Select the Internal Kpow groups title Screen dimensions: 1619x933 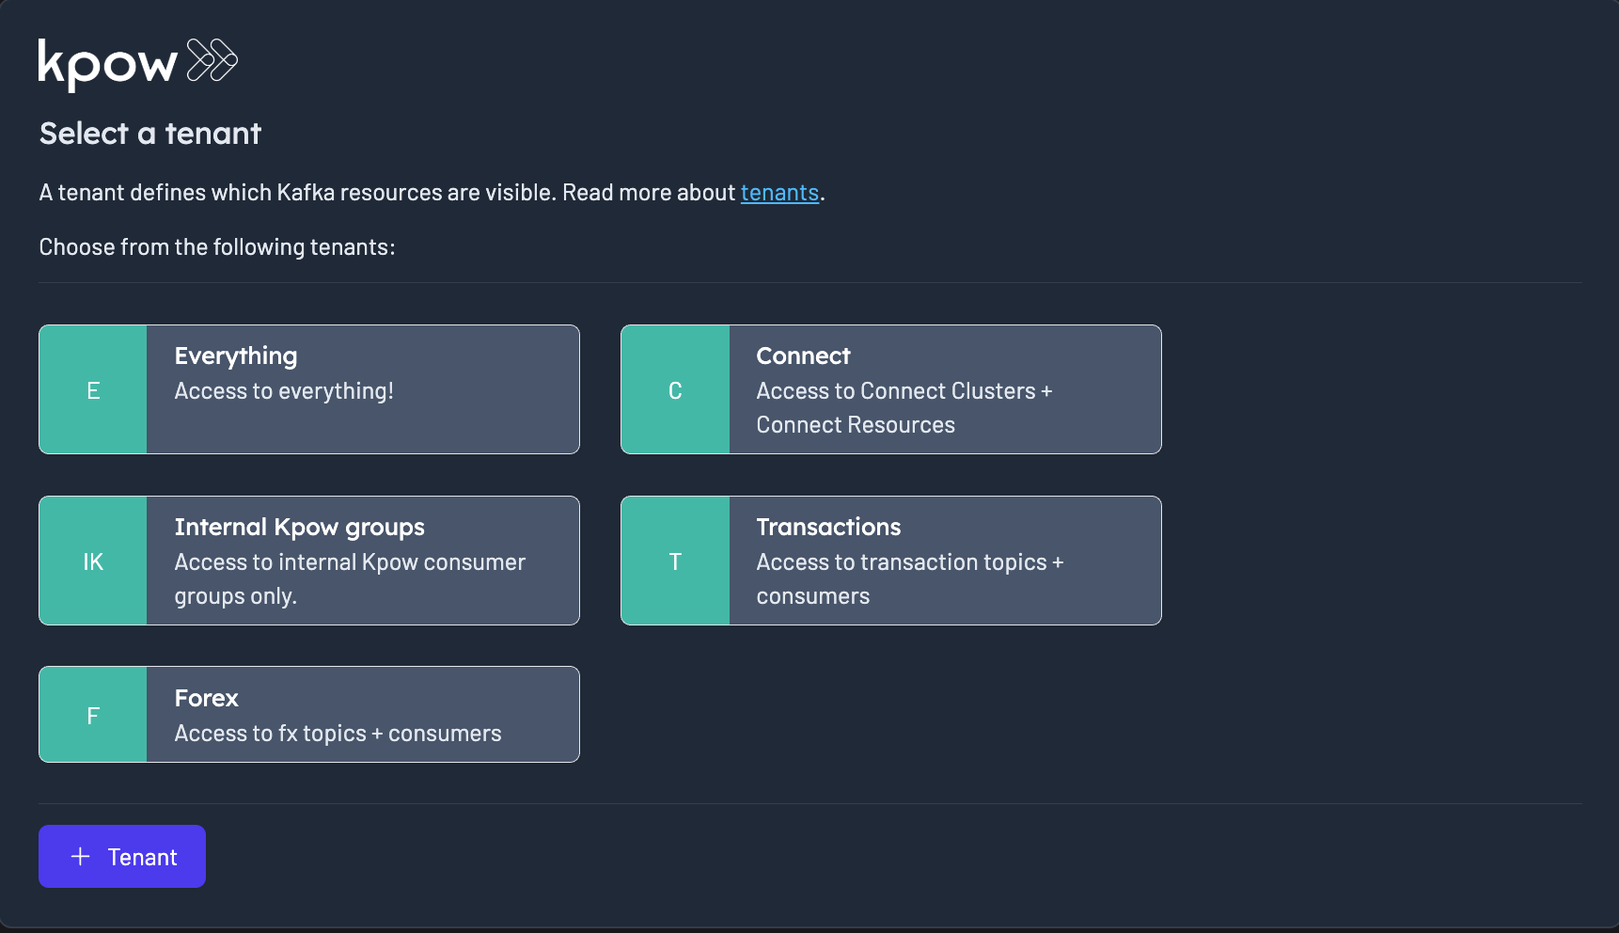[x=300, y=528]
